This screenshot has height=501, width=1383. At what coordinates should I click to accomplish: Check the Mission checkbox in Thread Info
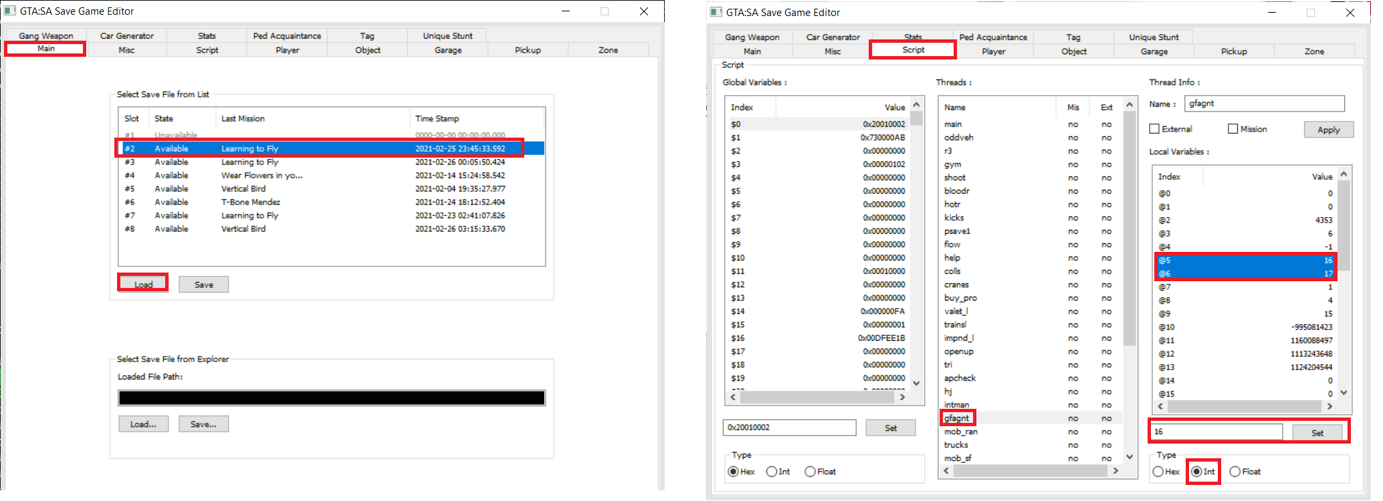coord(1233,129)
